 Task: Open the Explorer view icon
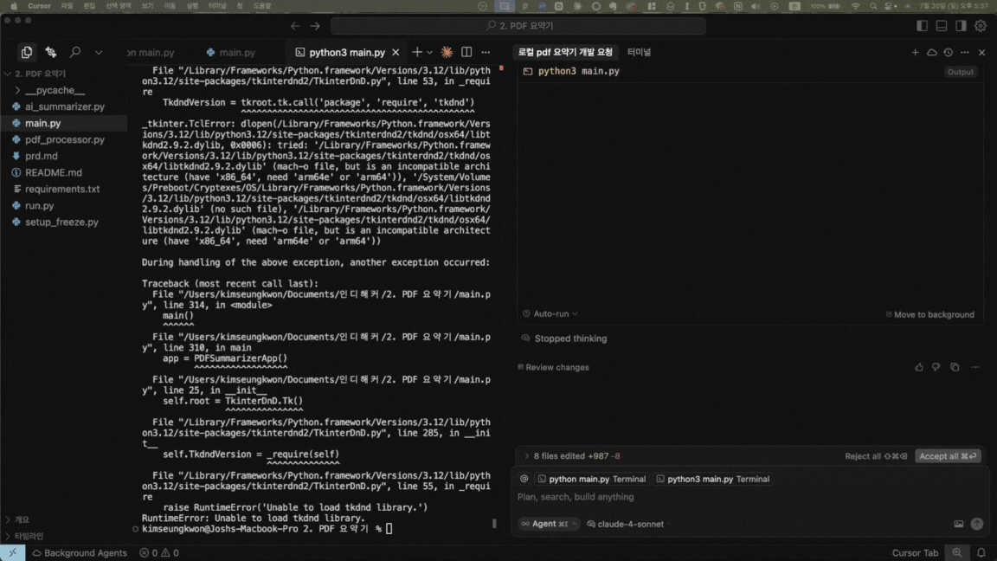click(x=27, y=52)
